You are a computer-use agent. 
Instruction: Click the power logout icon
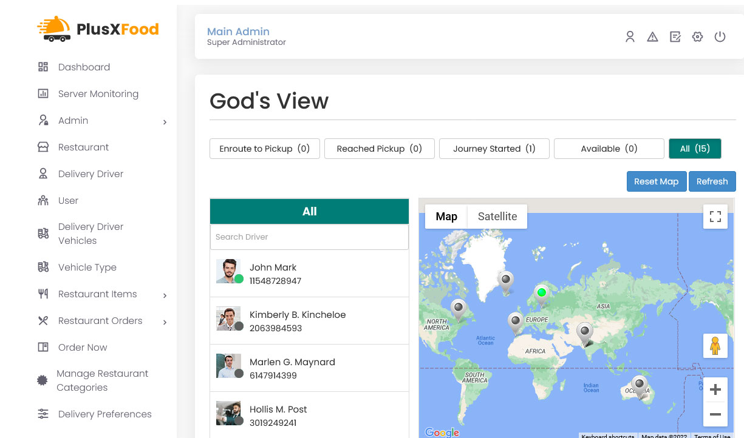coord(720,37)
